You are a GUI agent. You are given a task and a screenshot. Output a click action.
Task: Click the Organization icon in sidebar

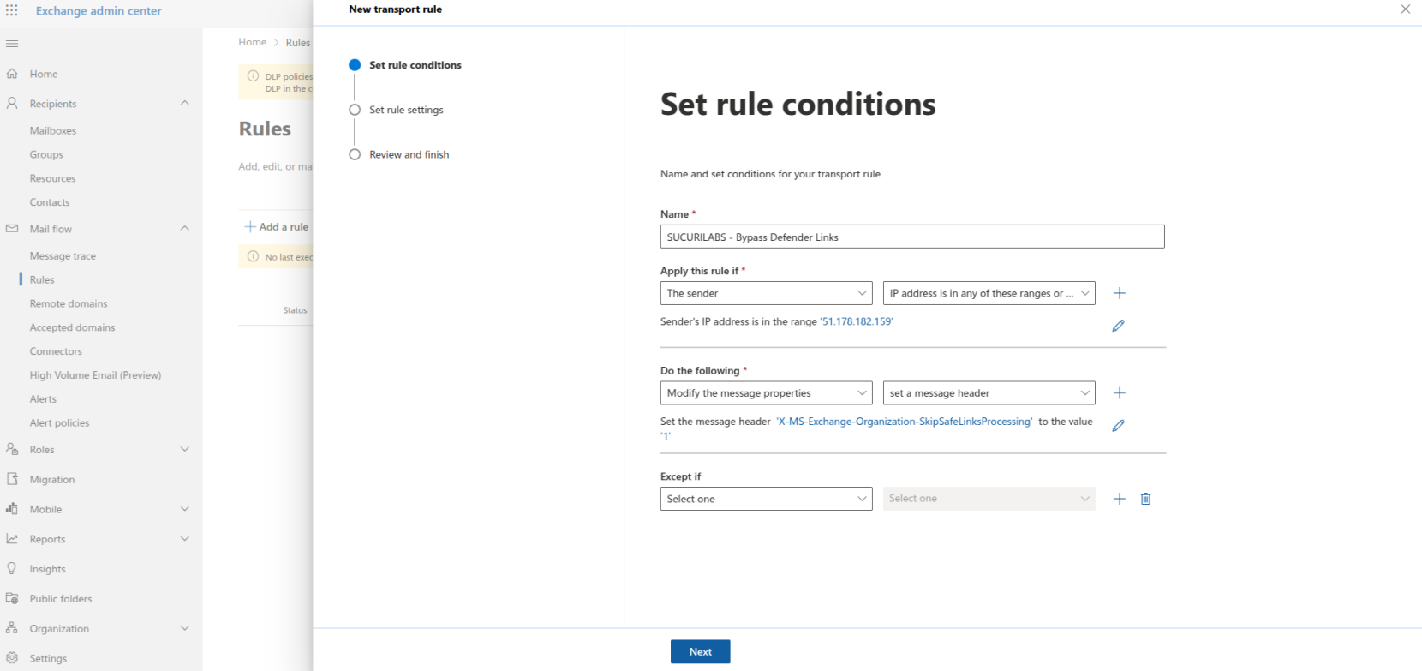coord(12,628)
